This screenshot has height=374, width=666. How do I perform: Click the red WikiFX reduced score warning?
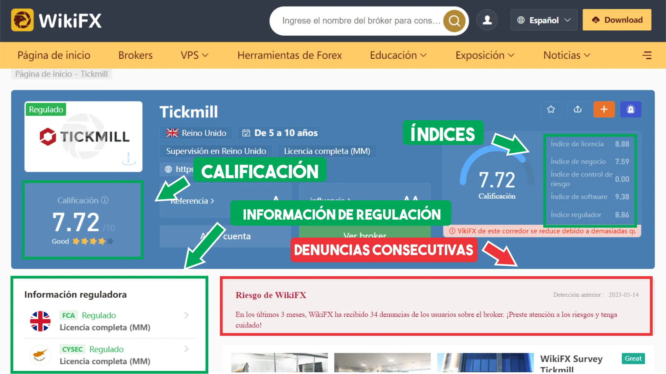[542, 231]
